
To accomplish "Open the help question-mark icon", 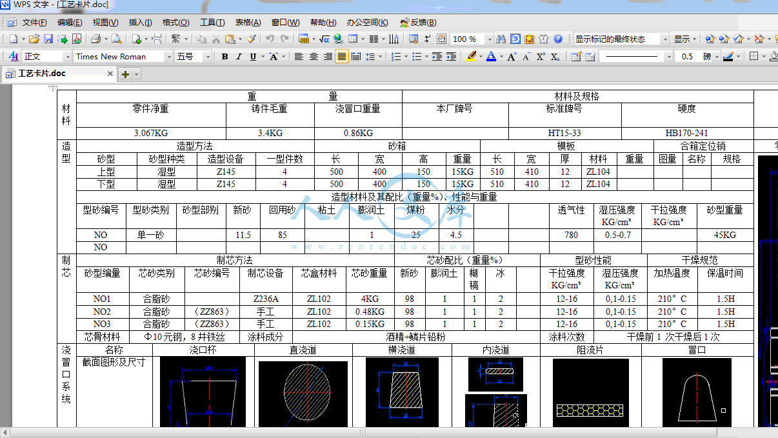I will pyautogui.click(x=558, y=39).
